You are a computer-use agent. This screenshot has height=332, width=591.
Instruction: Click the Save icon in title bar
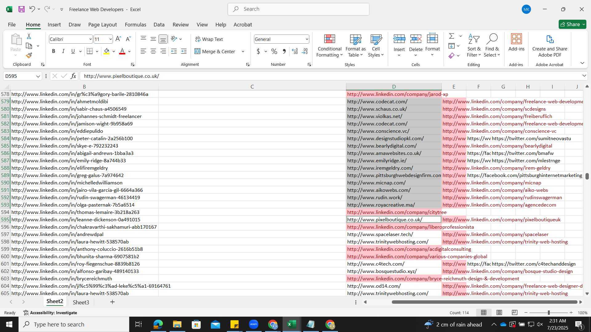22,9
